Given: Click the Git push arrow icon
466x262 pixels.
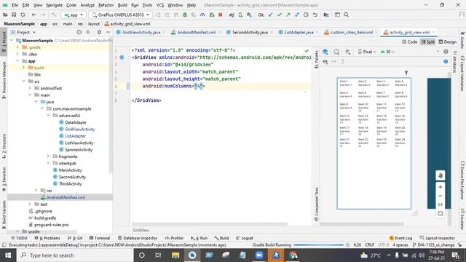Looking at the screenshot, I should pyautogui.click(x=288, y=15).
